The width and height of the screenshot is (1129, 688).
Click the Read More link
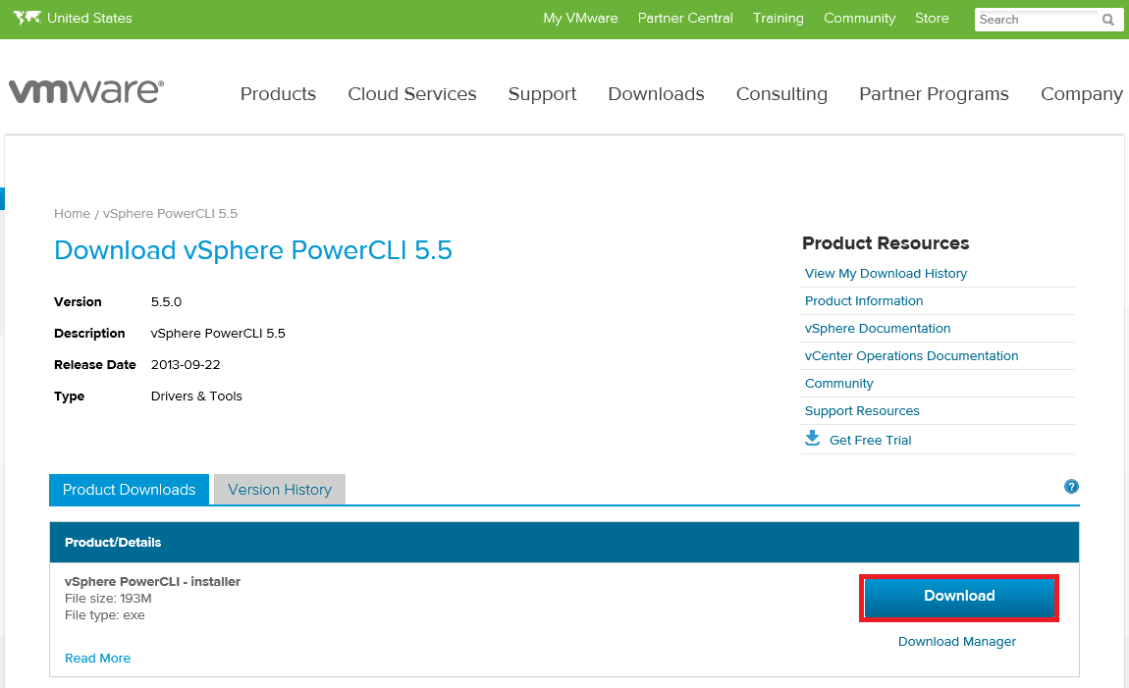tap(97, 658)
